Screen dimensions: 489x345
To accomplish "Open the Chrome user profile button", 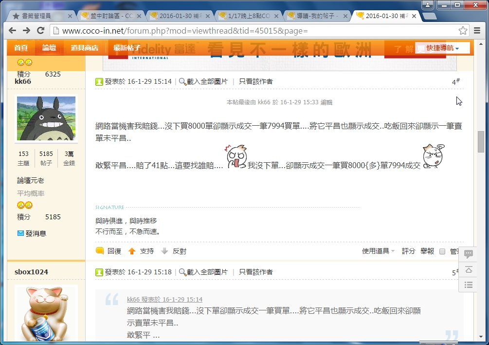I will click(x=428, y=5).
